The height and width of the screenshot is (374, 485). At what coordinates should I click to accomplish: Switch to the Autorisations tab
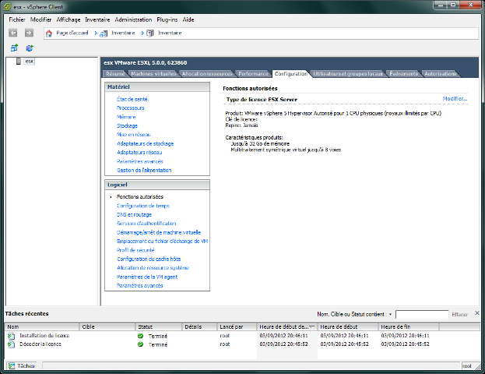440,74
